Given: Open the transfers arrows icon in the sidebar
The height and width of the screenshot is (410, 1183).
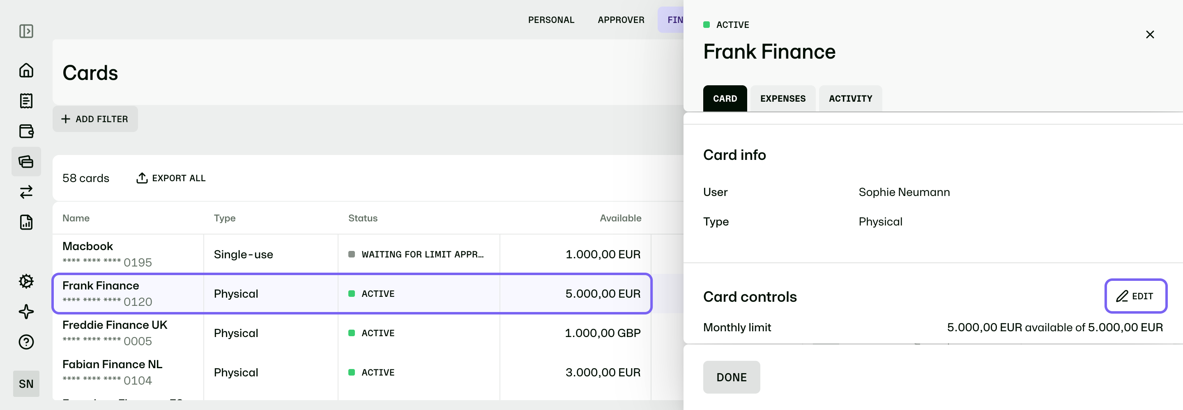Looking at the screenshot, I should point(26,192).
